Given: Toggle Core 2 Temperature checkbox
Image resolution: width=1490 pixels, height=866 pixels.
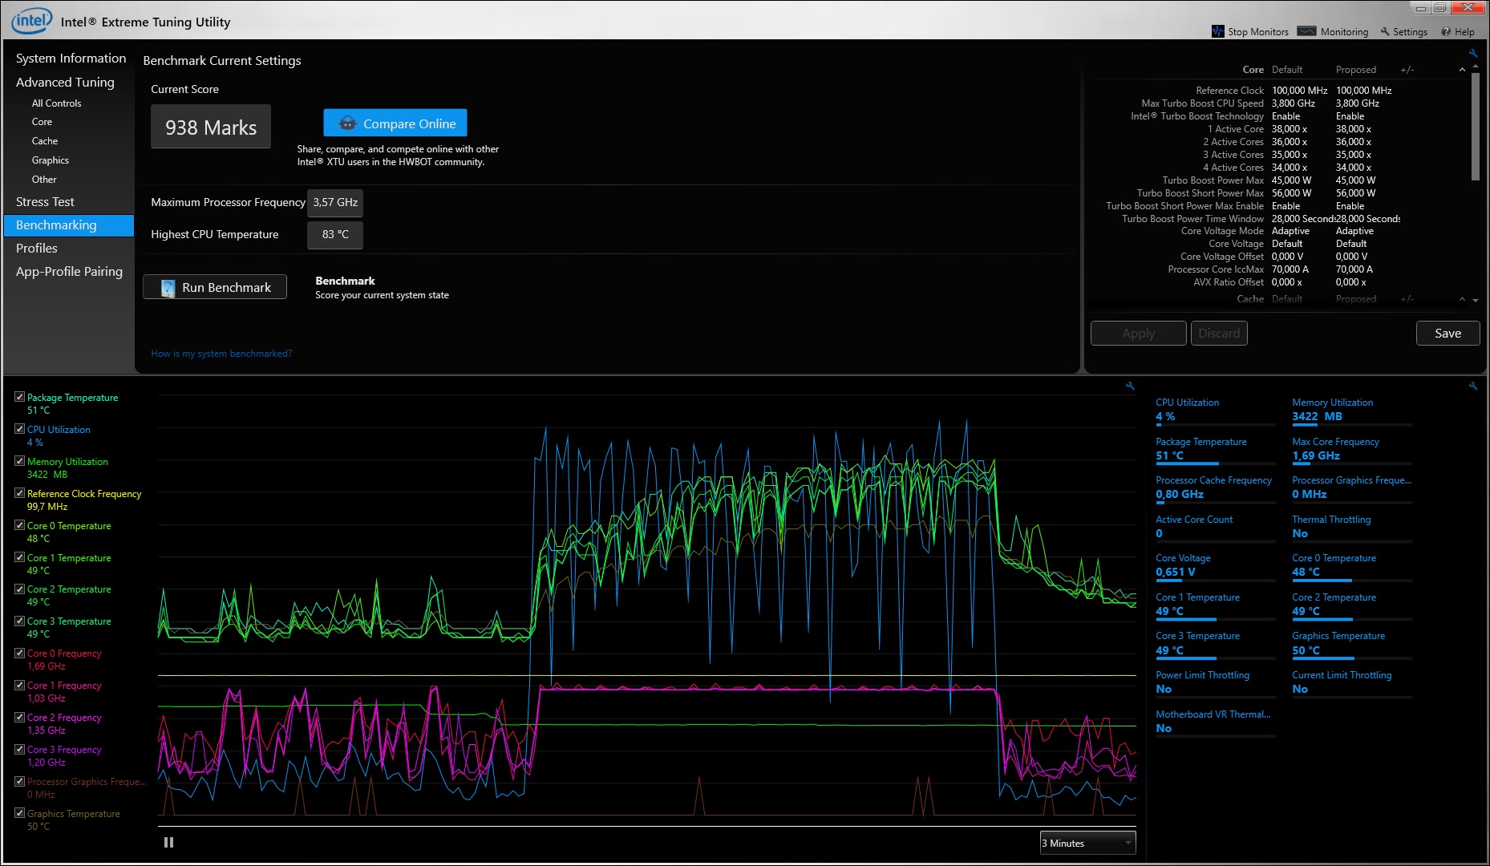Looking at the screenshot, I should [x=20, y=589].
